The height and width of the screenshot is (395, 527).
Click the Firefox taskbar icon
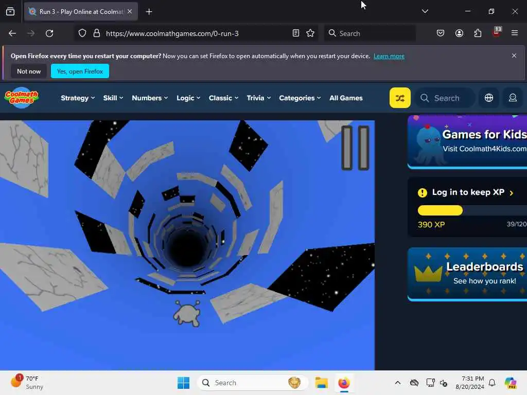pos(344,383)
